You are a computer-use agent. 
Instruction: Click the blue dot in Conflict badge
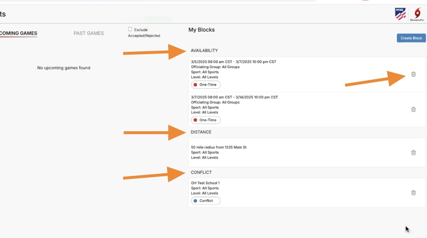coord(196,201)
